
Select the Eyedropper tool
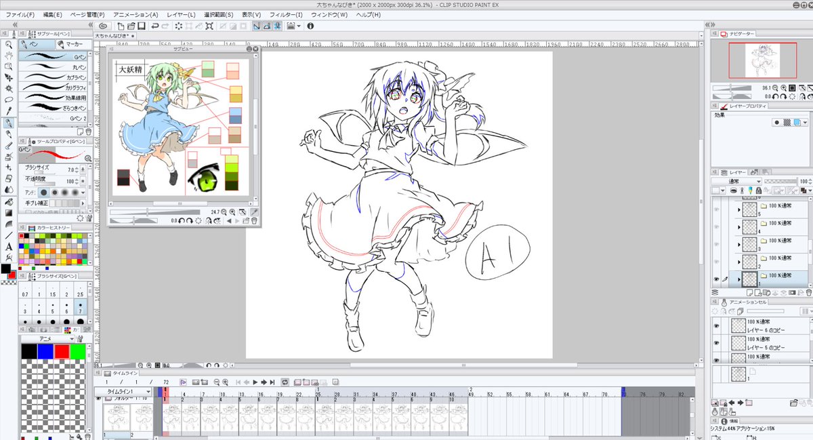pyautogui.click(x=9, y=110)
